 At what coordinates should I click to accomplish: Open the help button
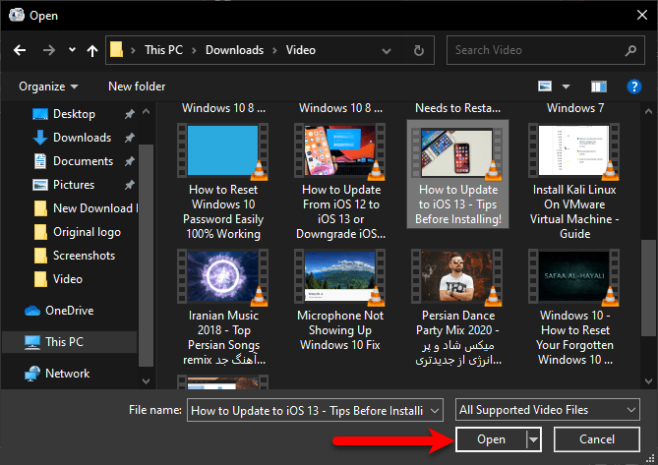(x=634, y=87)
